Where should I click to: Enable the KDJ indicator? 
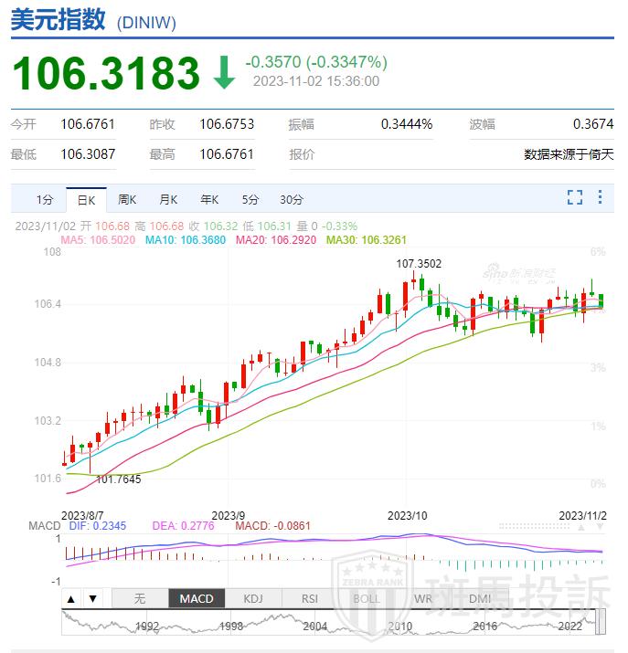252,599
